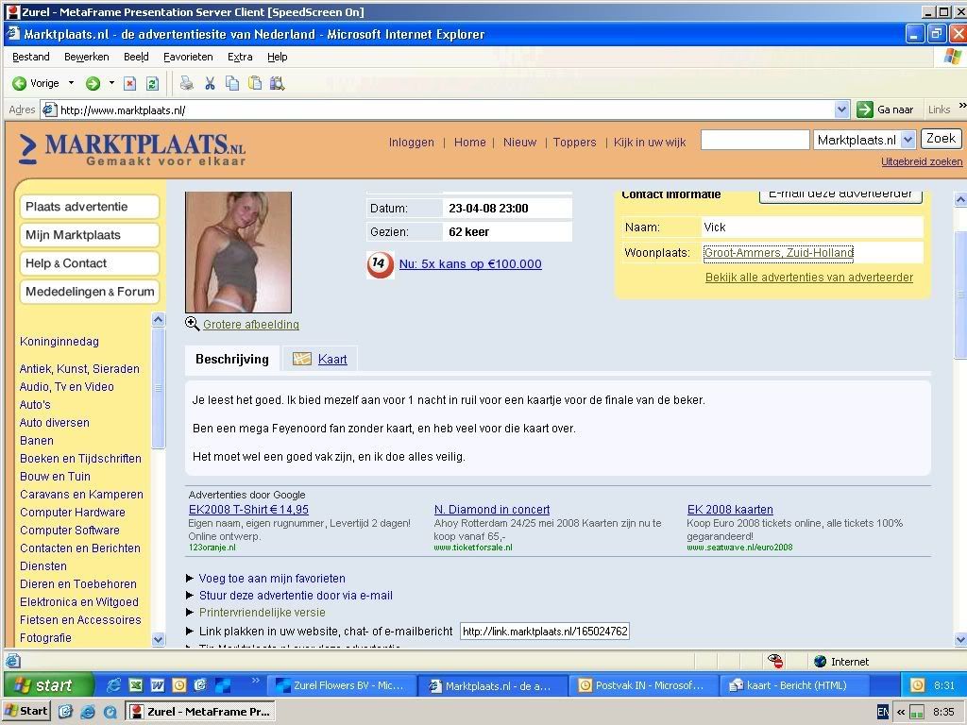Stop page loading with red X icon
Screen dimensions: 967x725
[x=129, y=83]
